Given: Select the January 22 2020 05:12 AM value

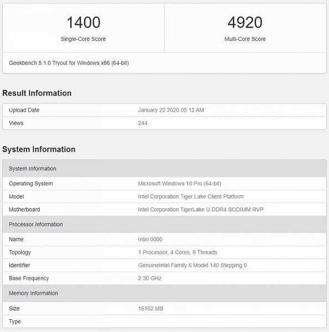Looking at the screenshot, I should [x=171, y=110].
